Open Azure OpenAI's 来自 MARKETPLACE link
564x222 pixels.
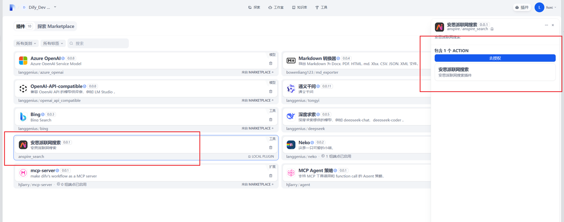click(257, 72)
